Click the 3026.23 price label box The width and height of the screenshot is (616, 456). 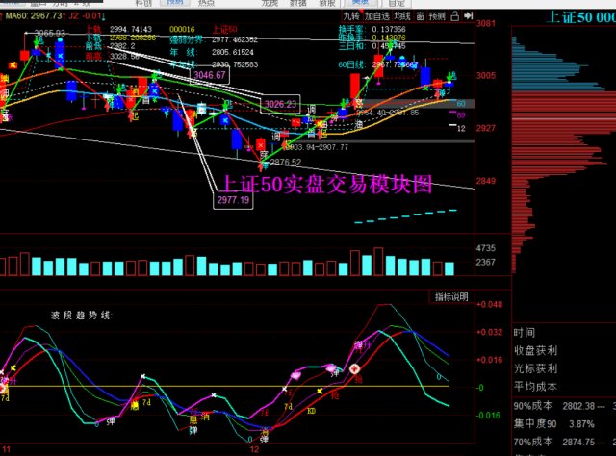(281, 104)
